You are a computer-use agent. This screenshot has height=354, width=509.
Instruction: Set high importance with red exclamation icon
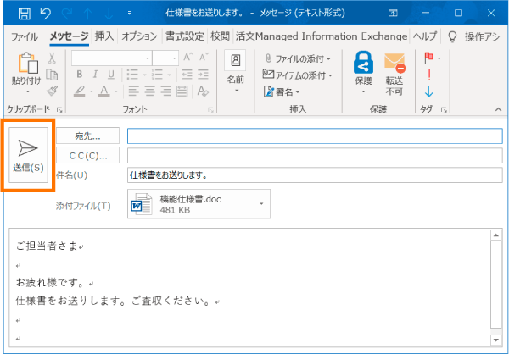[x=429, y=75]
